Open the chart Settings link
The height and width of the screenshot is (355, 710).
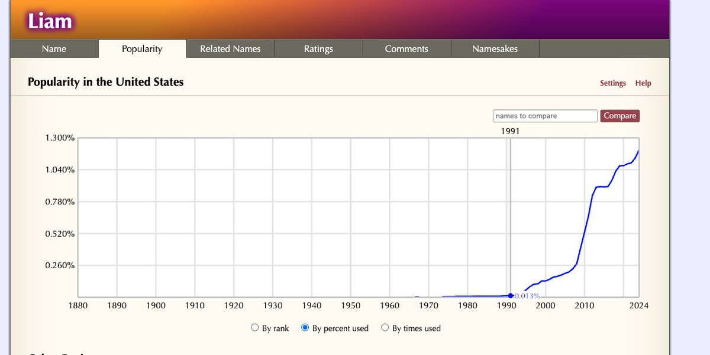coord(613,83)
